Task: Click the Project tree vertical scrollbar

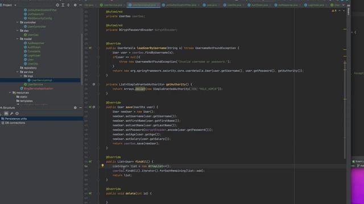Action: click(x=82, y=59)
